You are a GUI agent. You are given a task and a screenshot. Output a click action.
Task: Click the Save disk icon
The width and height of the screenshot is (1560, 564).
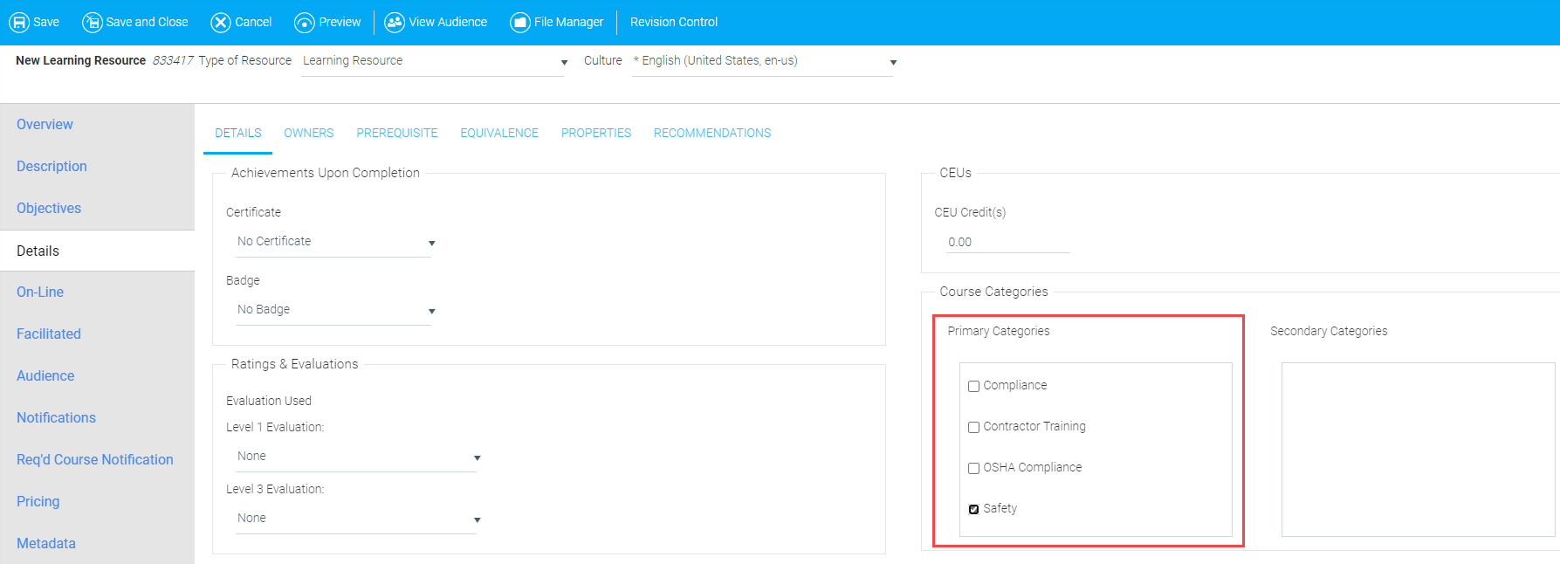tap(19, 23)
